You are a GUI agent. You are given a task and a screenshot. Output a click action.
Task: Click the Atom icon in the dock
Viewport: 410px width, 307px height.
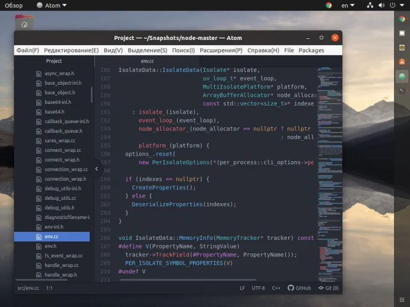click(x=402, y=76)
